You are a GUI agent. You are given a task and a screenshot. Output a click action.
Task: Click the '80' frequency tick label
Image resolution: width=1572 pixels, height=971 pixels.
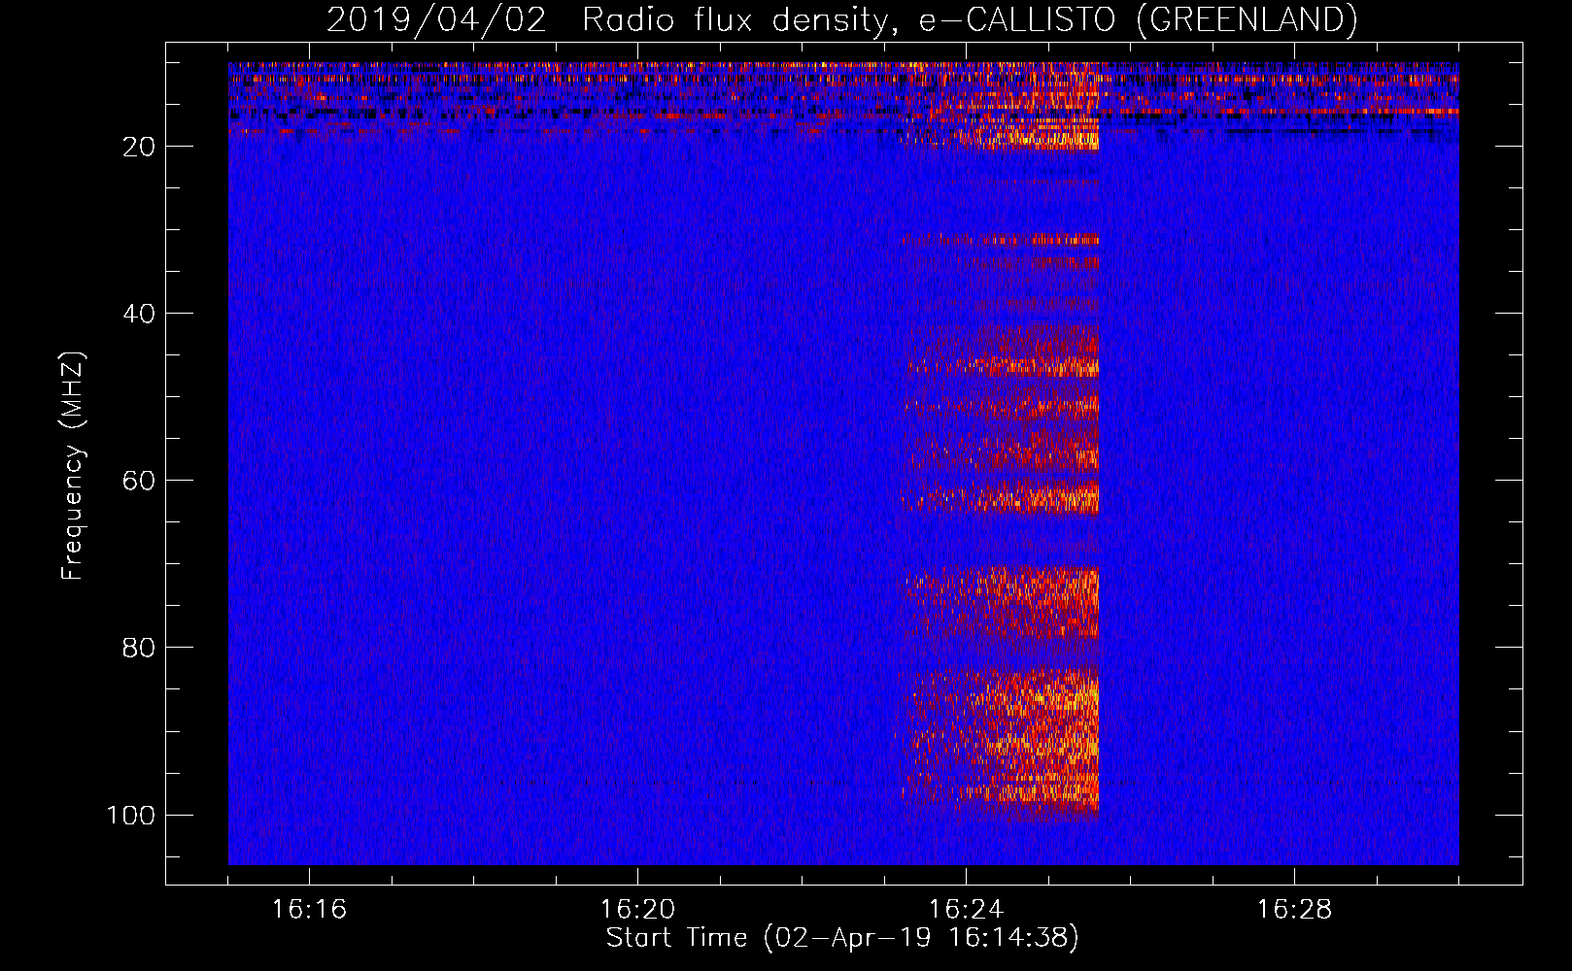[x=139, y=648]
